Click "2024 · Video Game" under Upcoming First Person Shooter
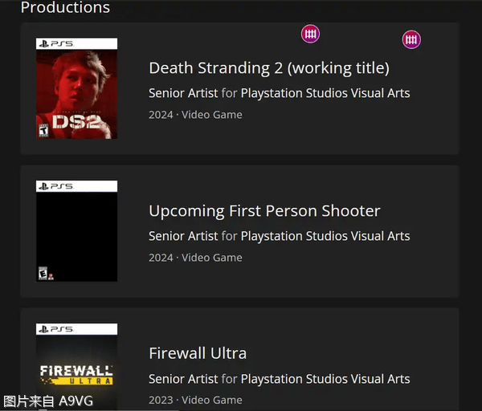Screen dimensions: 482x411 coord(195,258)
